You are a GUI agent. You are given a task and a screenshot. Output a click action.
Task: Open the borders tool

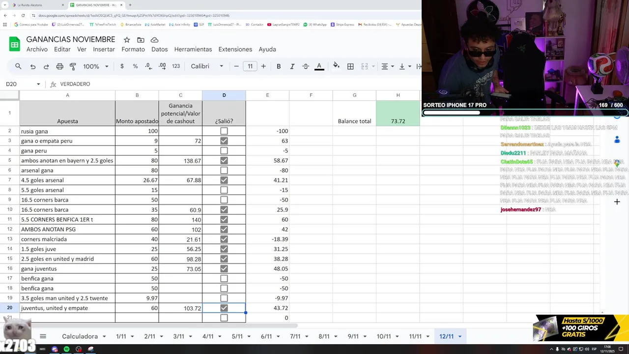(350, 66)
